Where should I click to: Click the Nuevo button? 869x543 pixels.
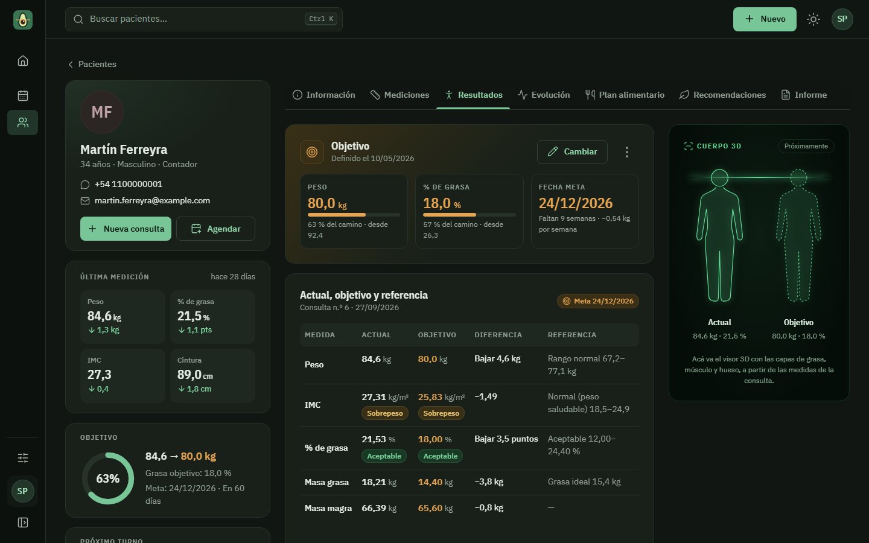[x=765, y=19]
